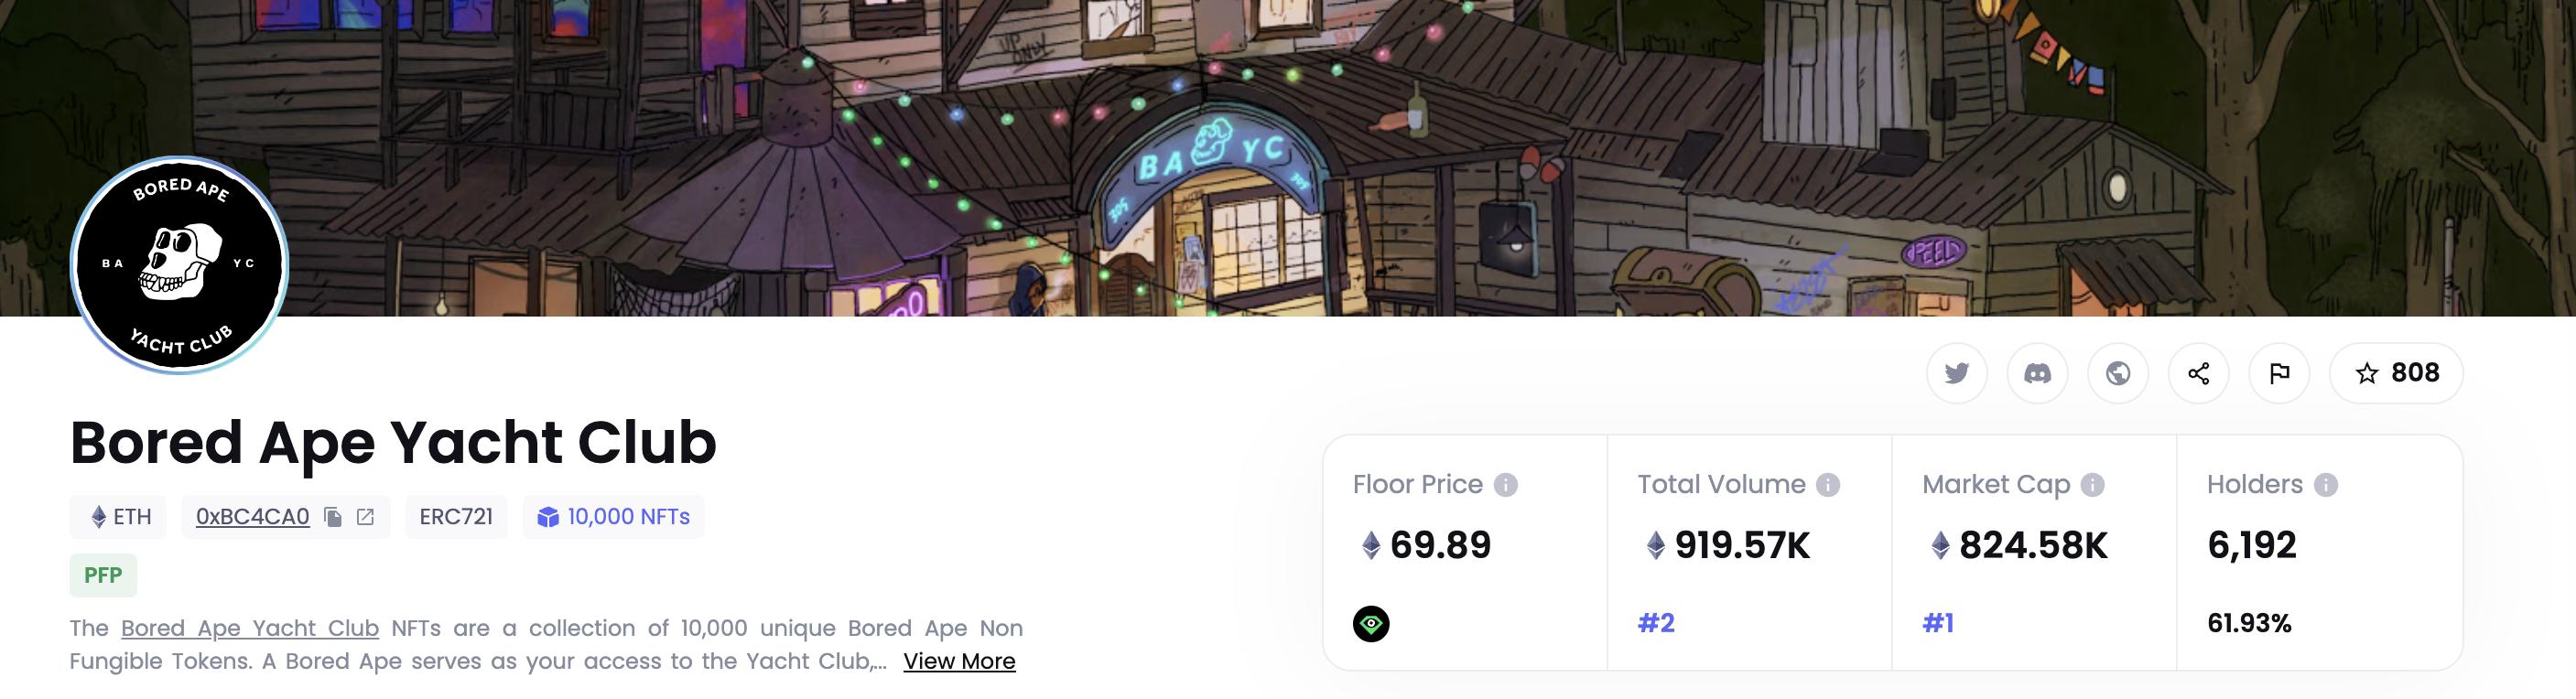The width and height of the screenshot is (2576, 699).
Task: Click the 0xBC4CA0 address link
Action: tap(252, 517)
